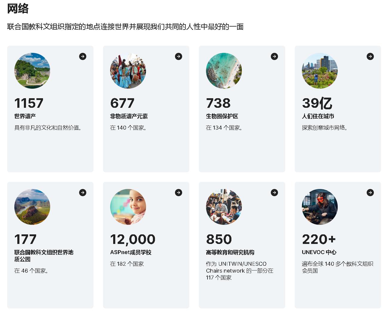384x312 pixels.
Task: Open arrow icon on 世界地质公园 card
Action: pyautogui.click(x=83, y=193)
